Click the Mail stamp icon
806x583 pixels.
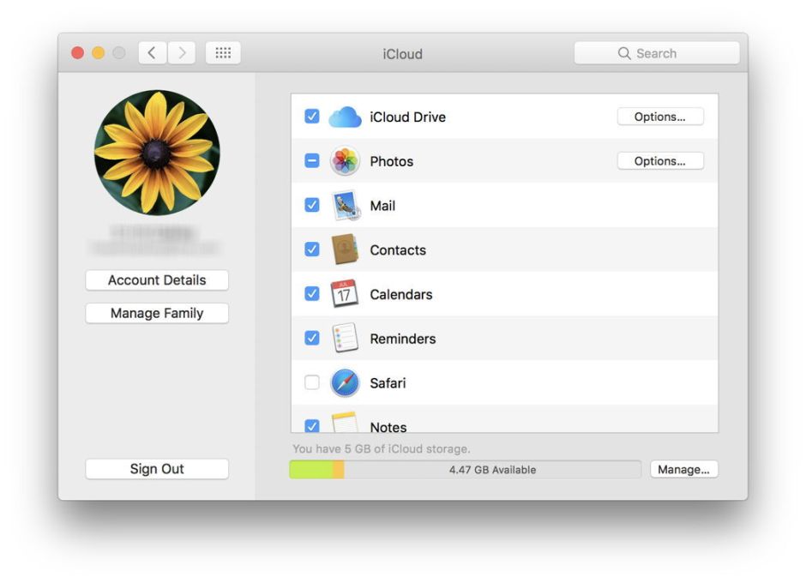coord(343,206)
